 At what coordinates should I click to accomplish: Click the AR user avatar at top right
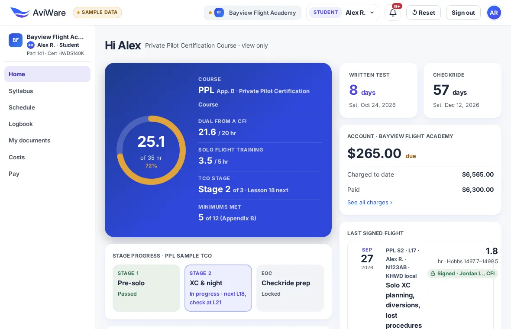(494, 13)
